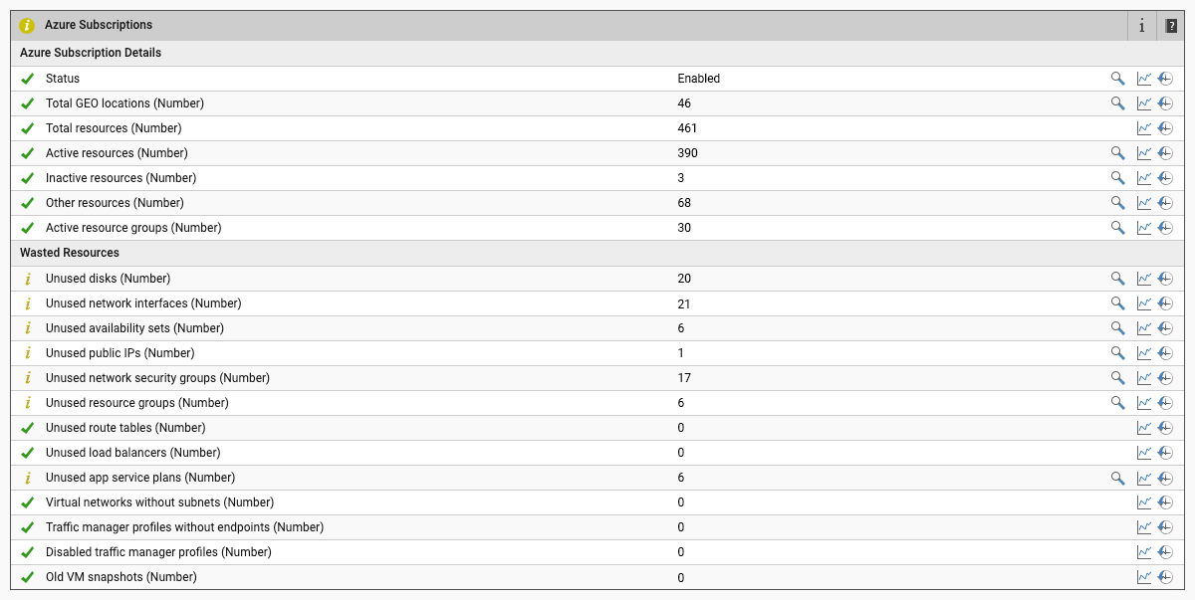The image size is (1195, 600).
Task: Click info indicator for Unused resource groups
Action: [x=27, y=403]
